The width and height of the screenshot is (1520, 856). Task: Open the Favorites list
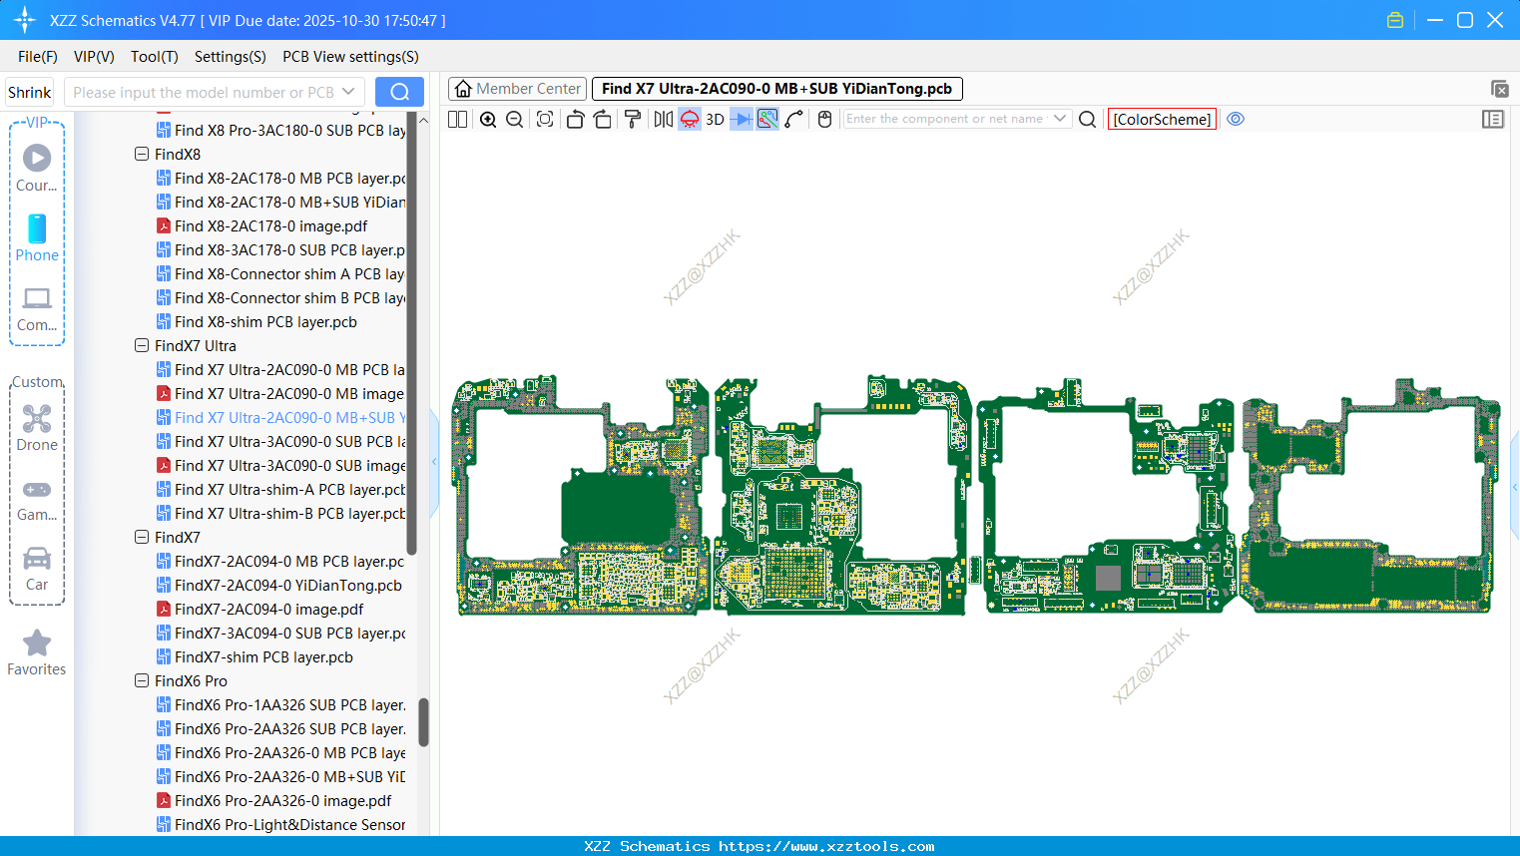tap(37, 652)
